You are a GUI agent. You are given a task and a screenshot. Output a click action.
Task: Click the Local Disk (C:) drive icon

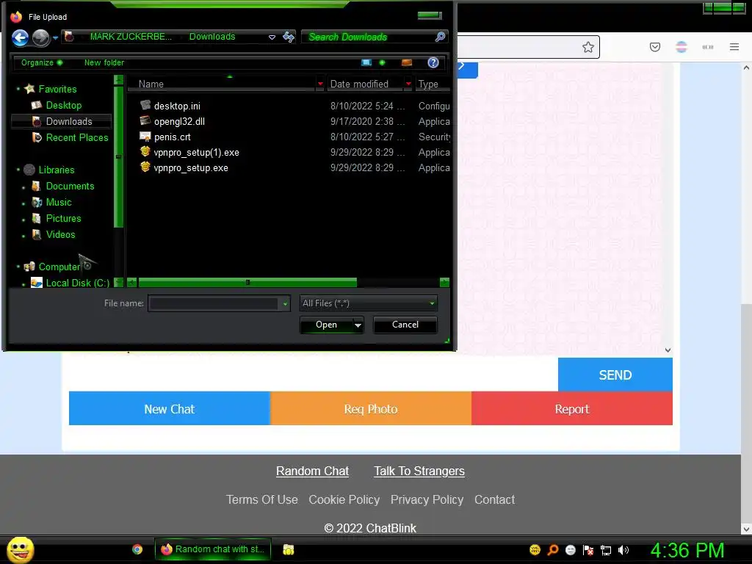pos(37,283)
